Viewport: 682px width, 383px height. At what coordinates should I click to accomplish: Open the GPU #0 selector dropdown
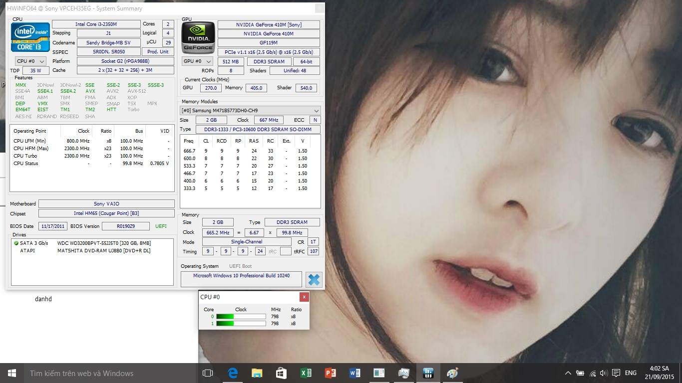click(x=197, y=61)
